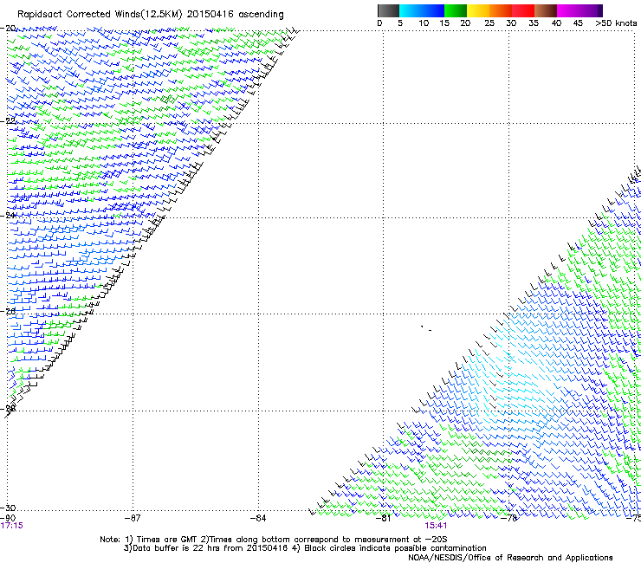Click the 'Times are GMT' note line
The width and height of the screenshot is (641, 563).
coord(273,540)
